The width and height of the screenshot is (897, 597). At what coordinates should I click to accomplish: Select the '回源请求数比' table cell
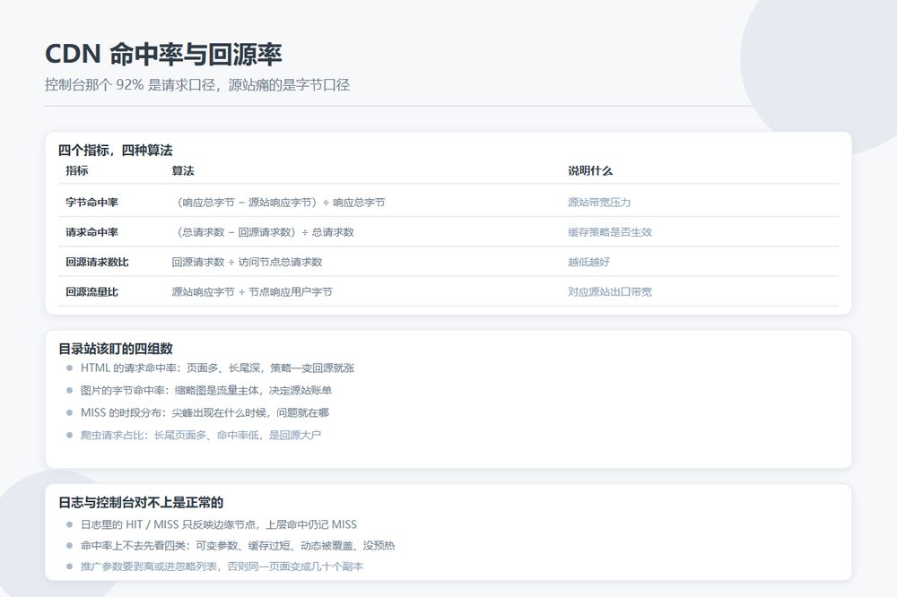click(x=97, y=262)
